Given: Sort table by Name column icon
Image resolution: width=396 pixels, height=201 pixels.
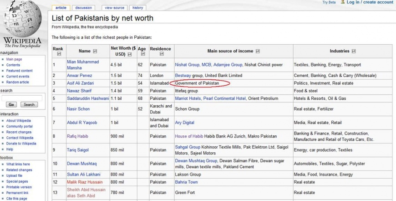Looking at the screenshot, I should point(95,52).
